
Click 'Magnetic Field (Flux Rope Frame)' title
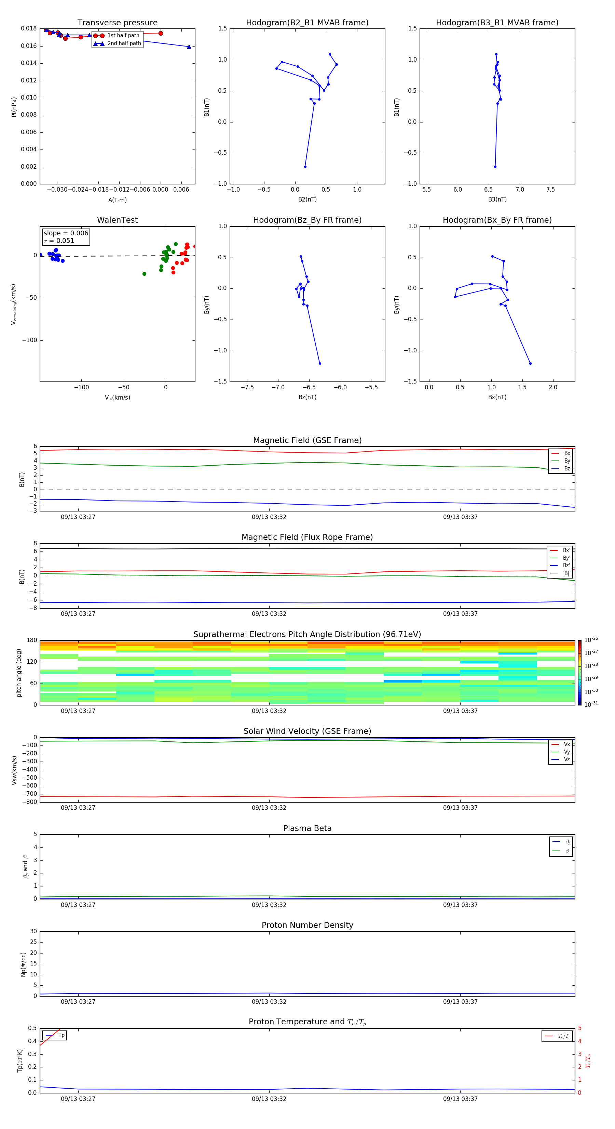coord(307,537)
